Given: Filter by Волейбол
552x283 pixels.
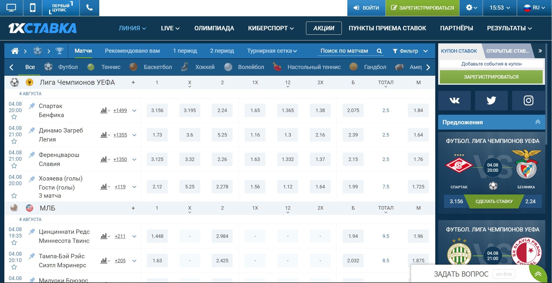Looking at the screenshot, I should [244, 67].
